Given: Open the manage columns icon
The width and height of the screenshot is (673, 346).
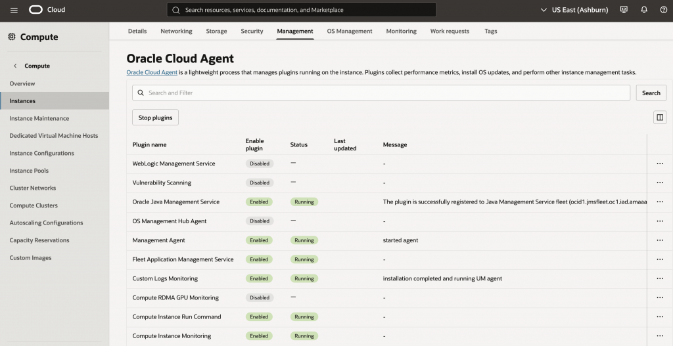Looking at the screenshot, I should coord(660,117).
